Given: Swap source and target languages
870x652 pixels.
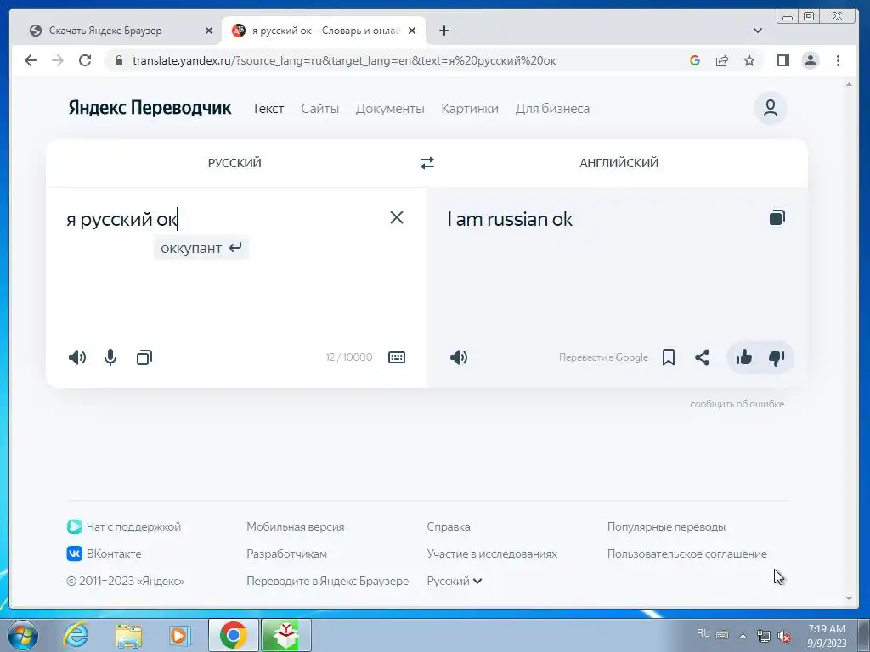Looking at the screenshot, I should click(x=427, y=163).
